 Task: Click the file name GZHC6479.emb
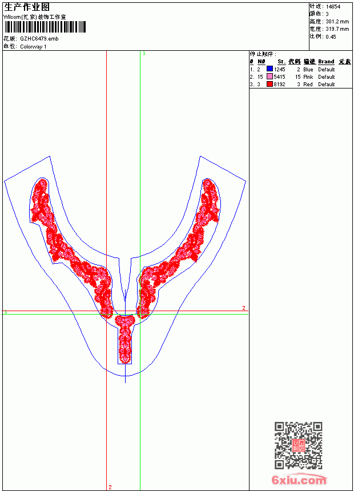click(x=39, y=39)
